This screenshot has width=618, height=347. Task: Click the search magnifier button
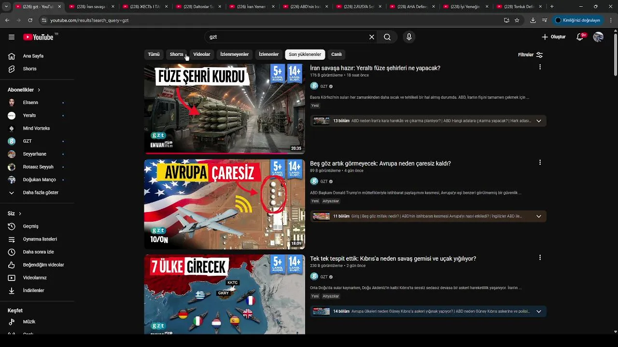click(x=387, y=37)
